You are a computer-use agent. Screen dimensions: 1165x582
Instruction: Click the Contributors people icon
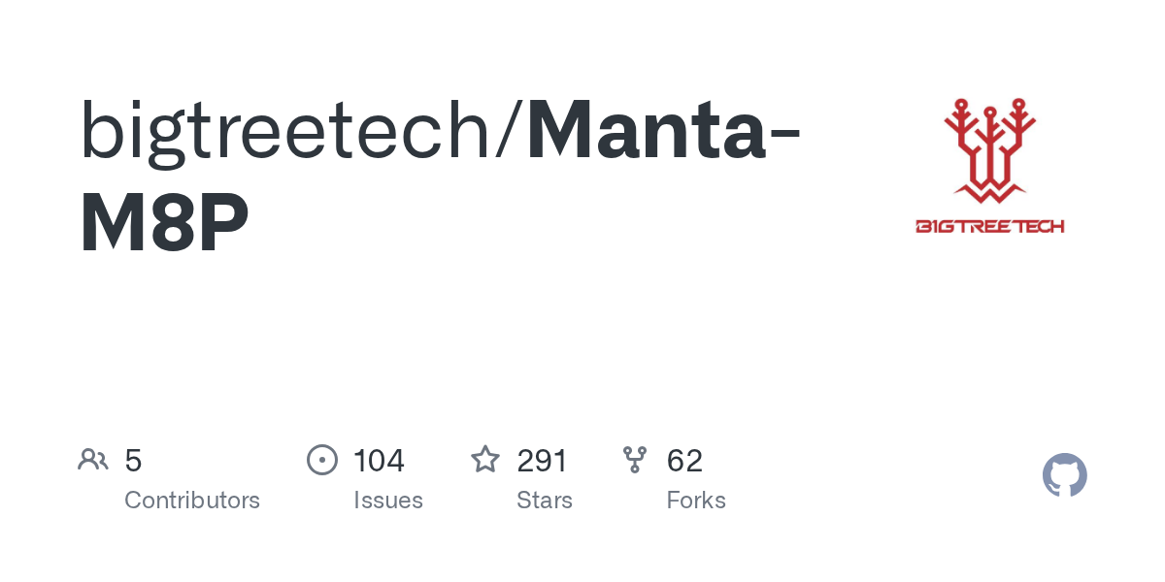[93, 460]
